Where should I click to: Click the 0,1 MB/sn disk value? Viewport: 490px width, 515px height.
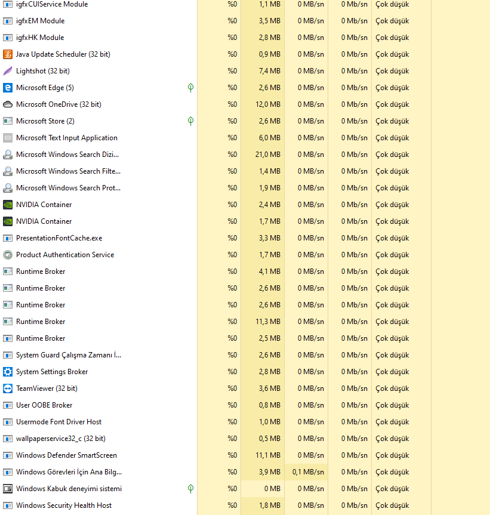tap(308, 472)
